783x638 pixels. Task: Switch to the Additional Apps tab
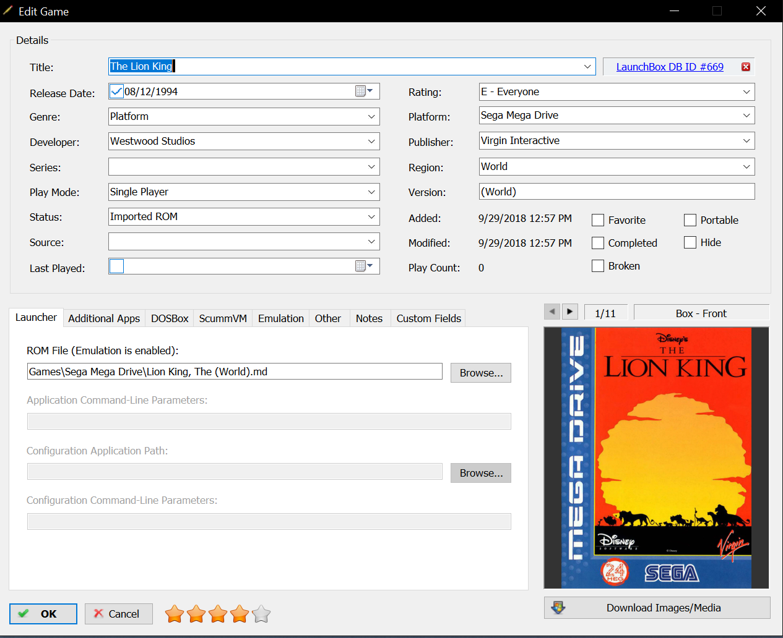pyautogui.click(x=104, y=318)
